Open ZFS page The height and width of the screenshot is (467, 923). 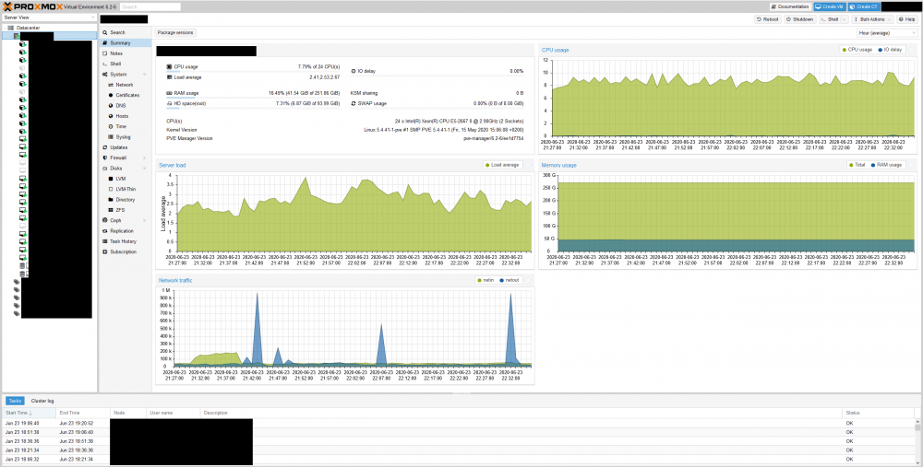coord(120,210)
